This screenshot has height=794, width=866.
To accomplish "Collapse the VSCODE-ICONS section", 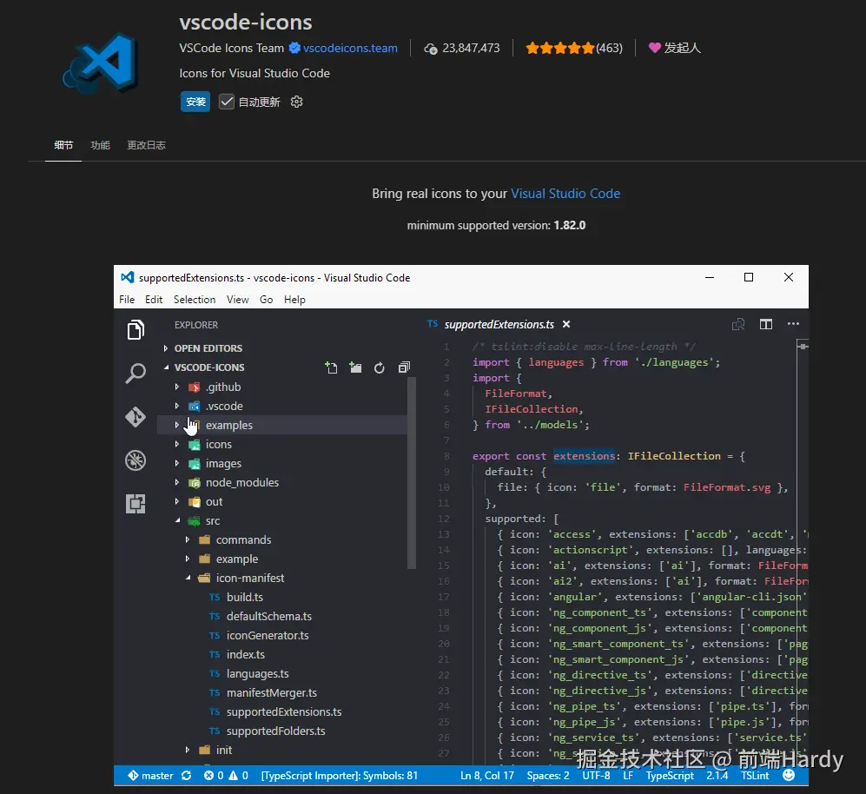I will point(166,367).
